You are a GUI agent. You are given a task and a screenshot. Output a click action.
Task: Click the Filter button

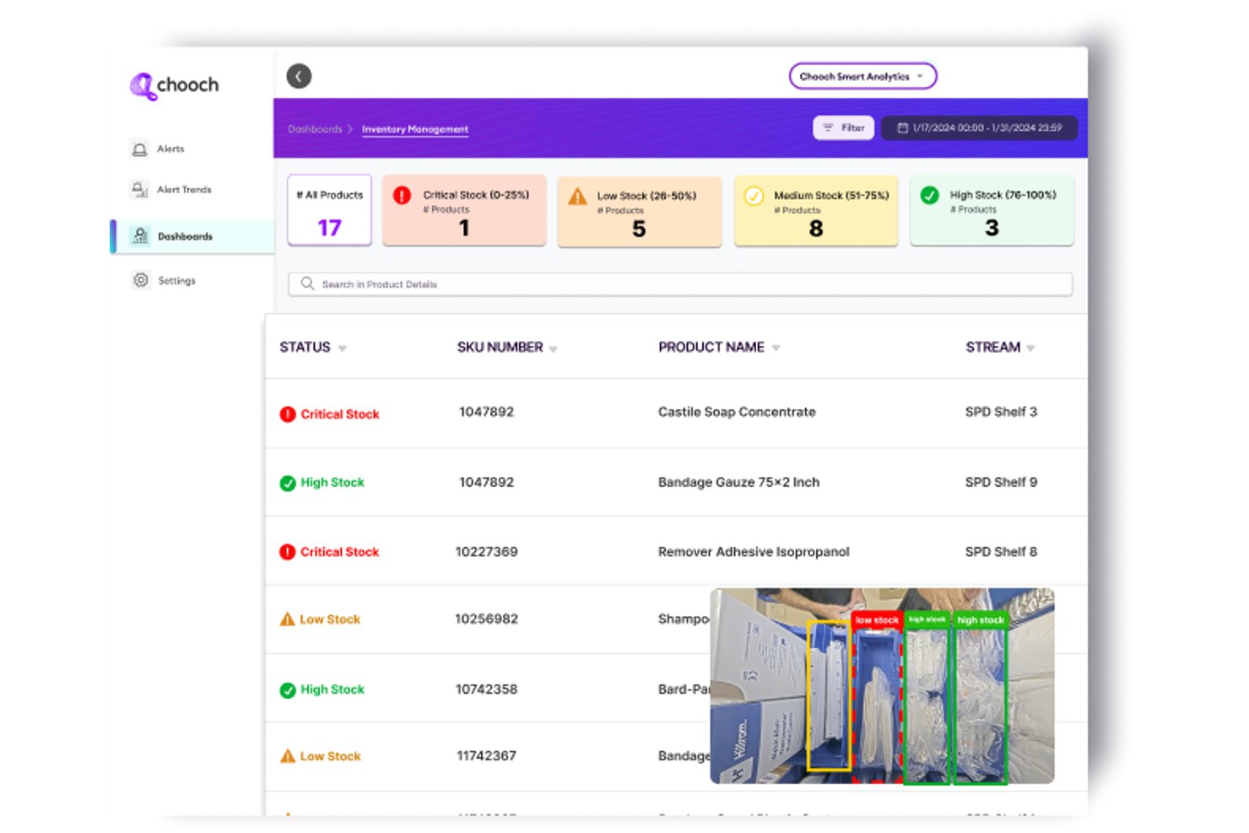[844, 127]
